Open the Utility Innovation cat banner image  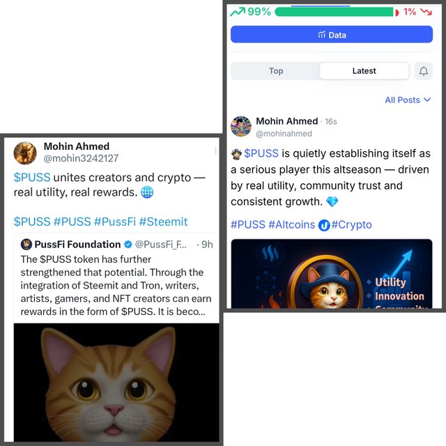[332, 274]
